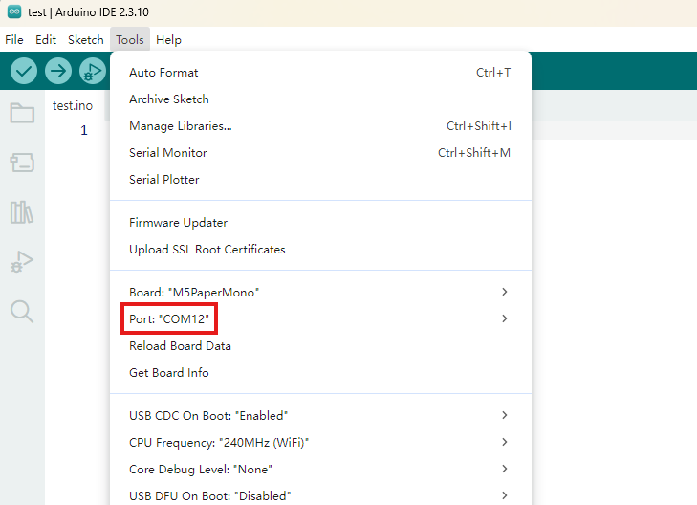Image resolution: width=697 pixels, height=505 pixels.
Task: Open the Help menu
Action: [x=168, y=40]
